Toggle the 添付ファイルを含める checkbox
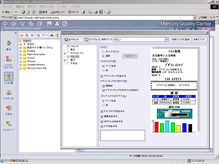 (x=102, y=122)
